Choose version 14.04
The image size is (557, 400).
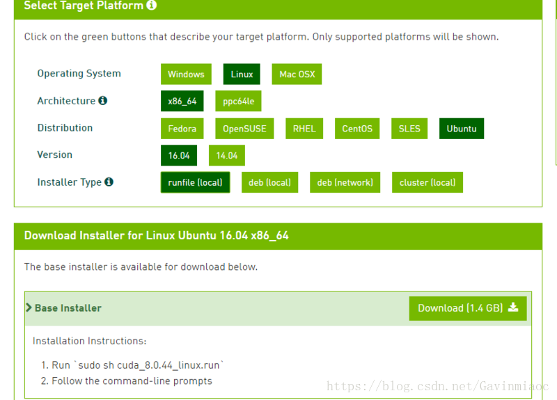click(227, 155)
